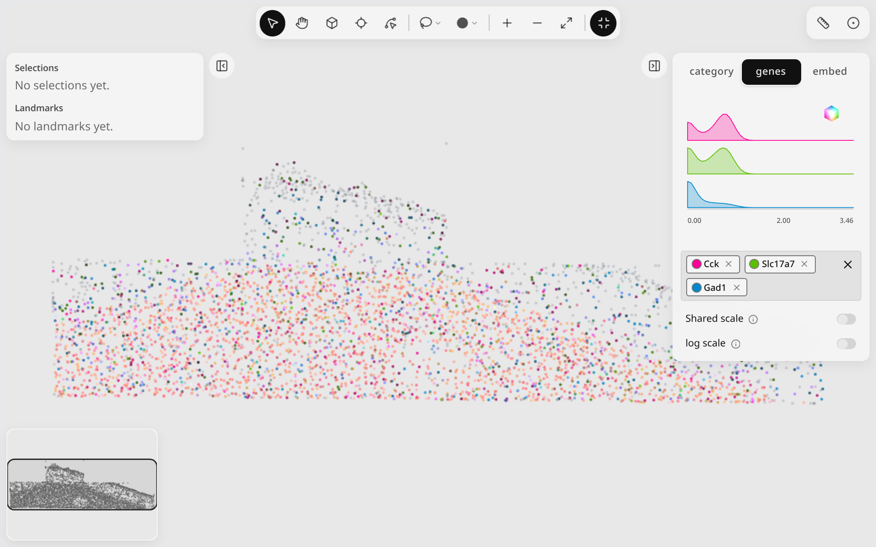Select the genes tab
Image resolution: width=876 pixels, height=547 pixels.
(x=771, y=72)
